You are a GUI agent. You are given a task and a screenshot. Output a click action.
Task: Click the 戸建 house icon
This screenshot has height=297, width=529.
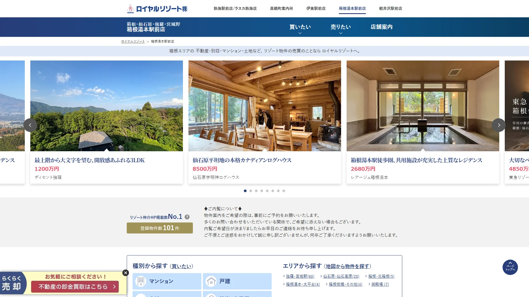[211, 281]
